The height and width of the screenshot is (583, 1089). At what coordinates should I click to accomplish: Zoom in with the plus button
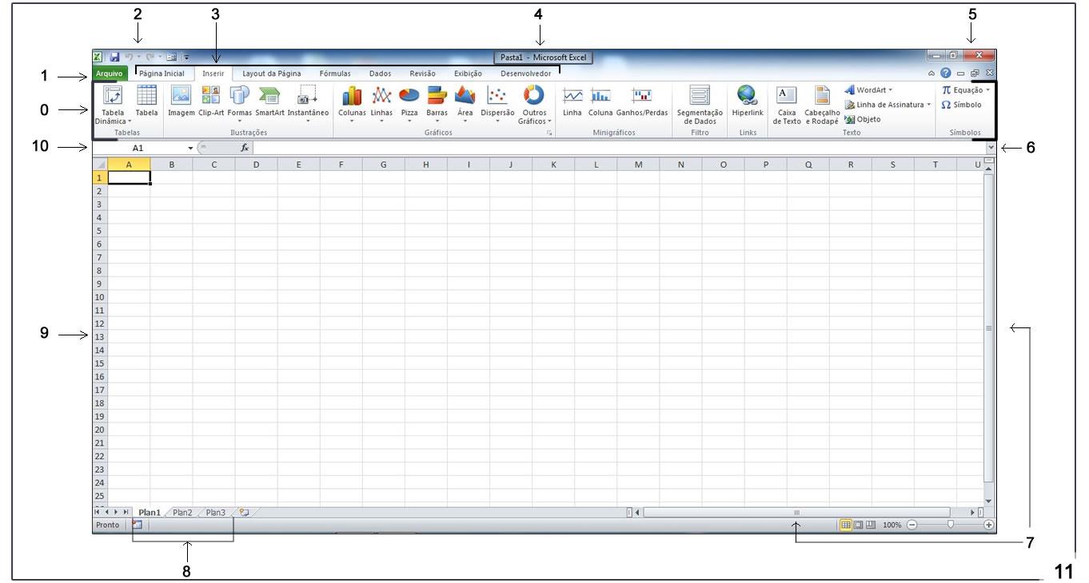tap(989, 525)
